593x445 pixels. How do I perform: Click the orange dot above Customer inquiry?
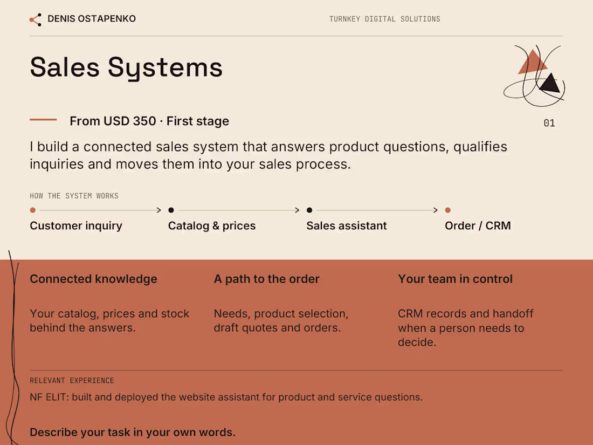33,210
